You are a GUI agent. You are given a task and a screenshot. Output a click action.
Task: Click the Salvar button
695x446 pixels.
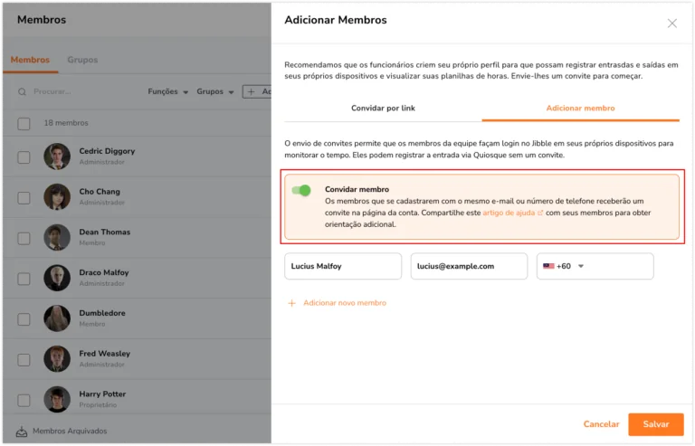click(656, 424)
